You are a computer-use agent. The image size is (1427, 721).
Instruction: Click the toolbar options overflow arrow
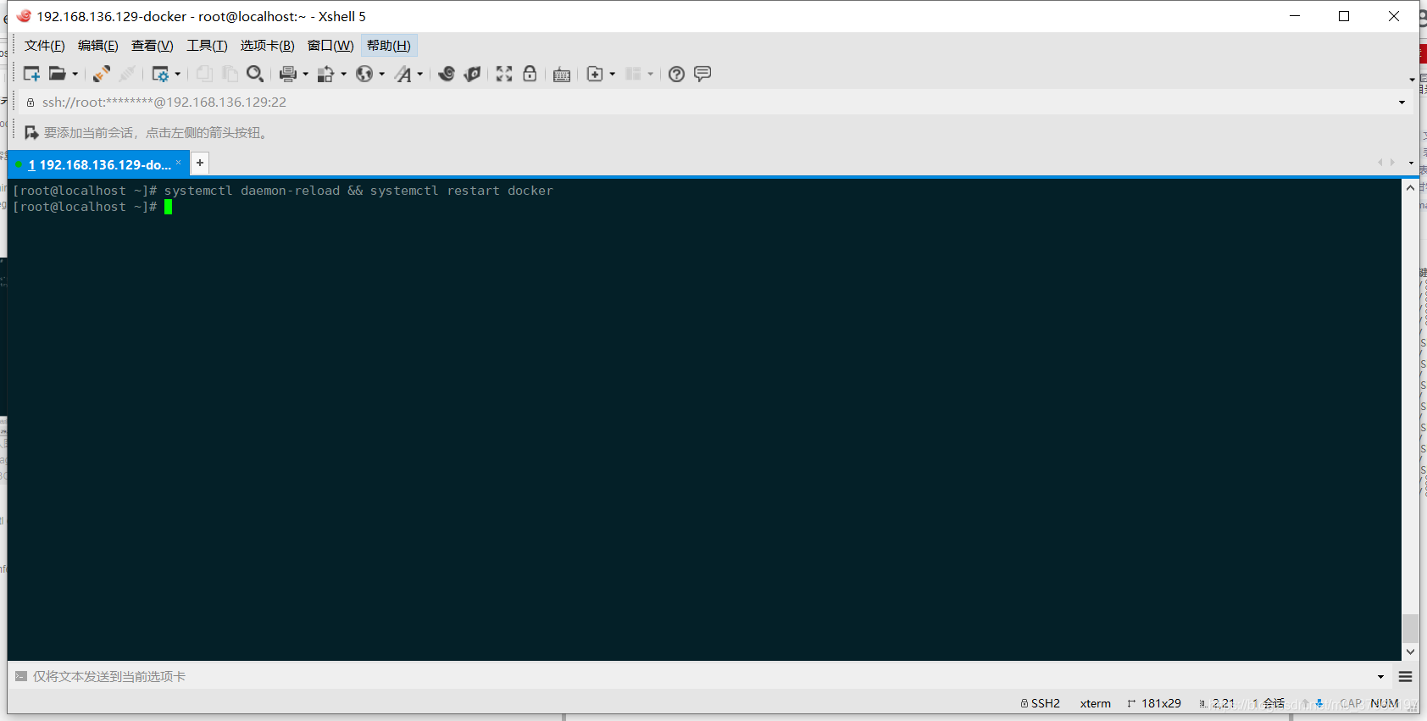(1412, 80)
